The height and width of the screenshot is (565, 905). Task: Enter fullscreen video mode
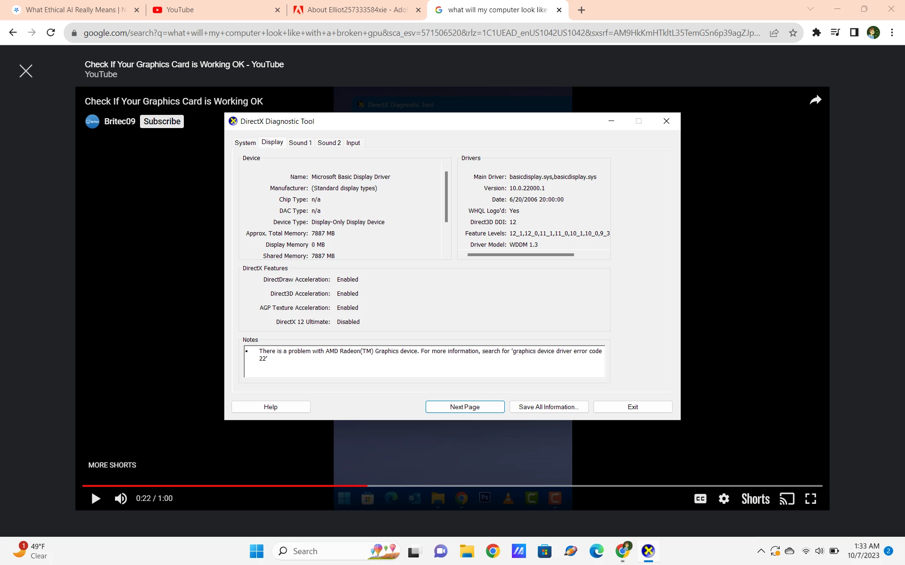point(811,499)
